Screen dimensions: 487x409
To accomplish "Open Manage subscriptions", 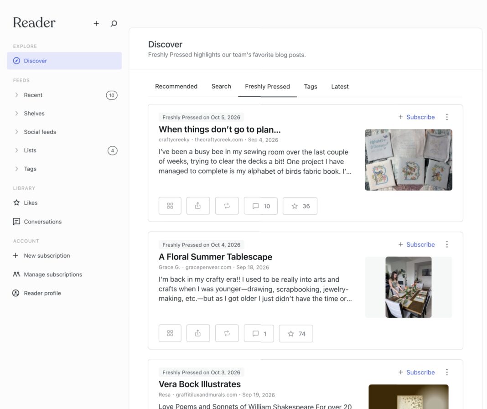I will click(64, 274).
